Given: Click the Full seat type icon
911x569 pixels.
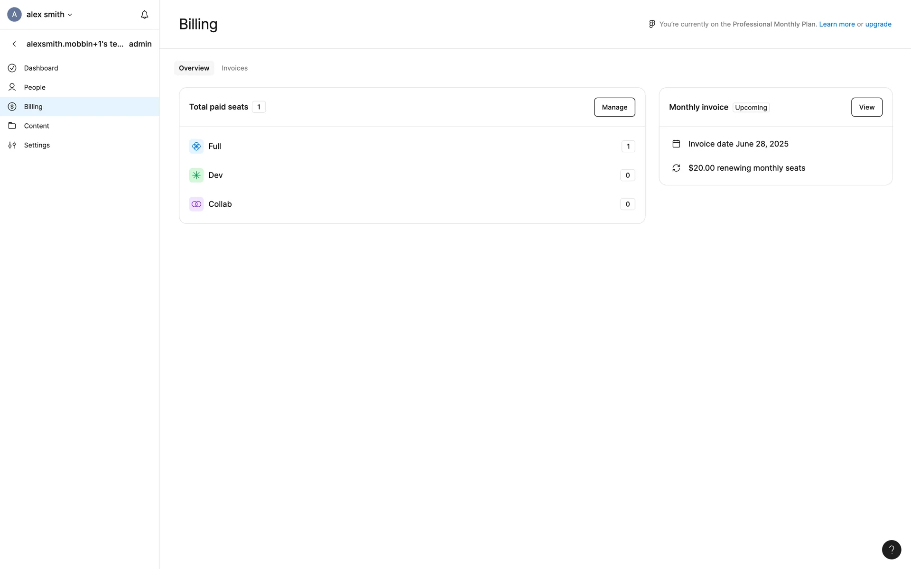Looking at the screenshot, I should (x=196, y=147).
